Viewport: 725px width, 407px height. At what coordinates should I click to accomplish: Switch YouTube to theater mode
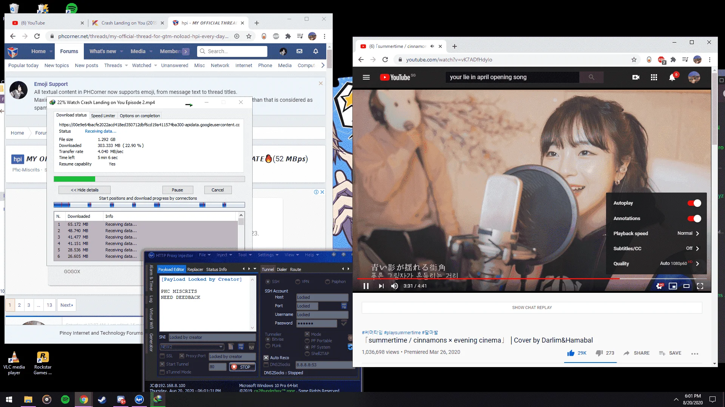(x=686, y=286)
